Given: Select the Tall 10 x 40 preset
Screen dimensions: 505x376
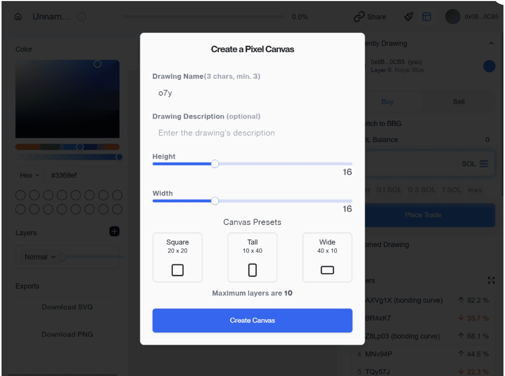Looking at the screenshot, I should click(x=252, y=257).
